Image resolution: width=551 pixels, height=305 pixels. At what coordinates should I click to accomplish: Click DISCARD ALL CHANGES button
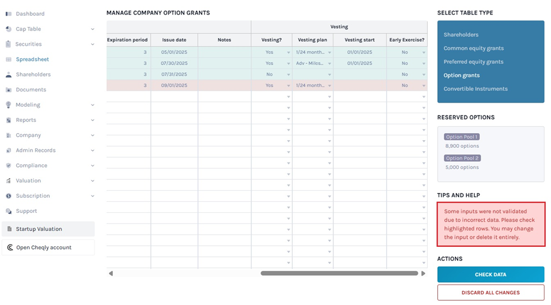[490, 293]
